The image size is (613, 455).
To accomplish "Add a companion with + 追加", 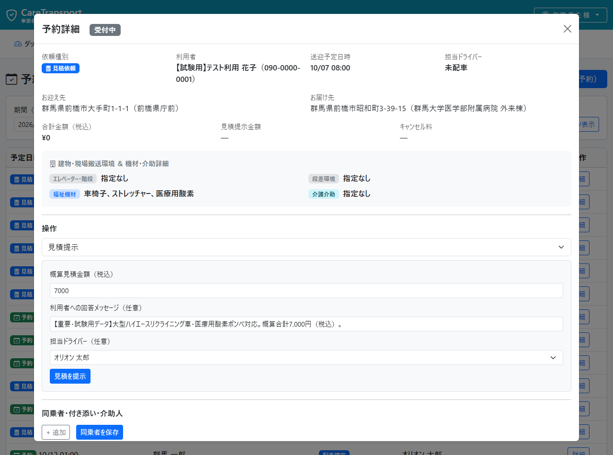I will (56, 432).
